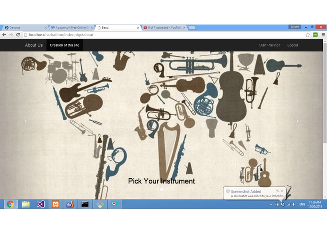This screenshot has height=233, width=327.
Task: Reload the page with refresh icon
Action: click(x=18, y=35)
